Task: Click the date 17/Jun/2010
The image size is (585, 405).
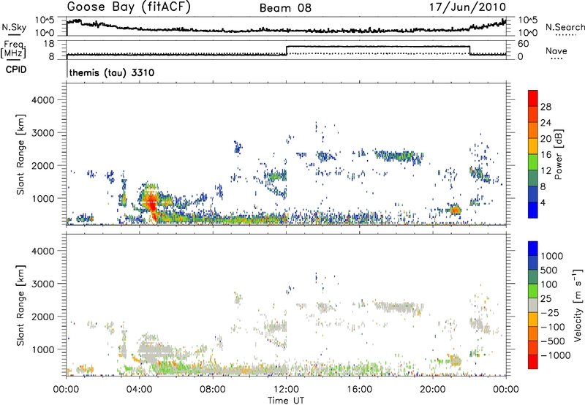Action: 467,7
